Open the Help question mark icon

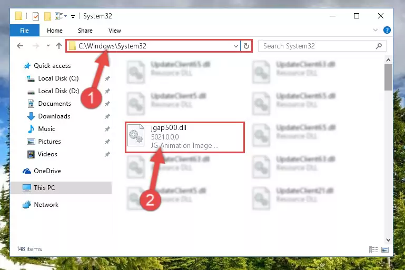(387, 30)
